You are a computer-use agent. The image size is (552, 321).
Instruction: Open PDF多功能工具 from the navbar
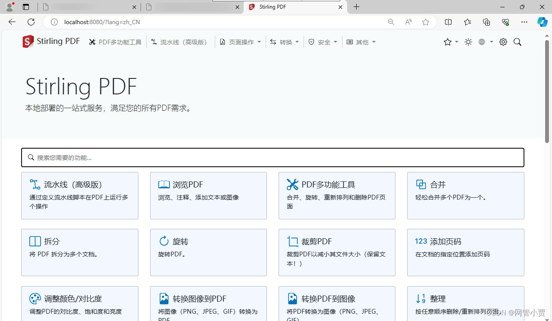pyautogui.click(x=115, y=42)
